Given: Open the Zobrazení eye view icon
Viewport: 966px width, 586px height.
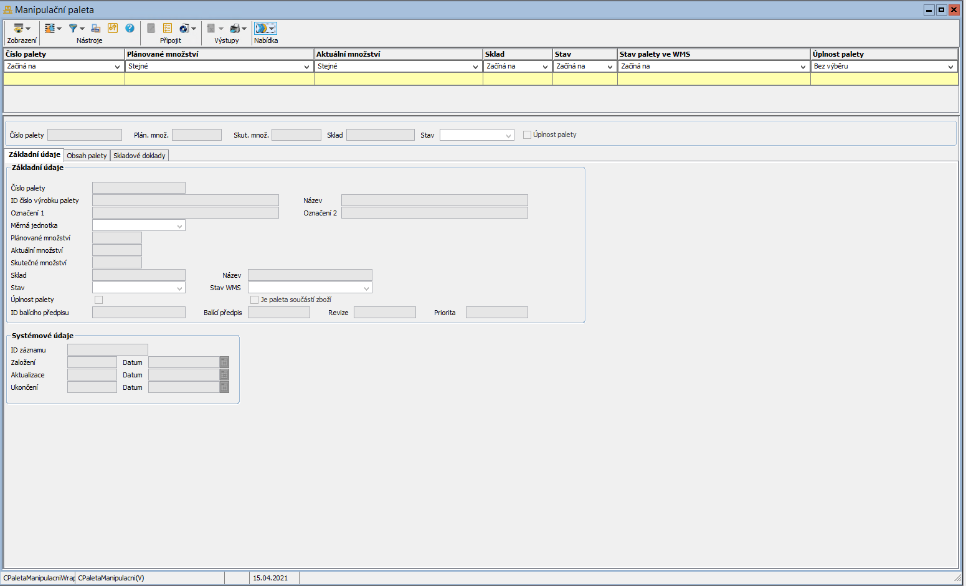Looking at the screenshot, I should [x=19, y=29].
